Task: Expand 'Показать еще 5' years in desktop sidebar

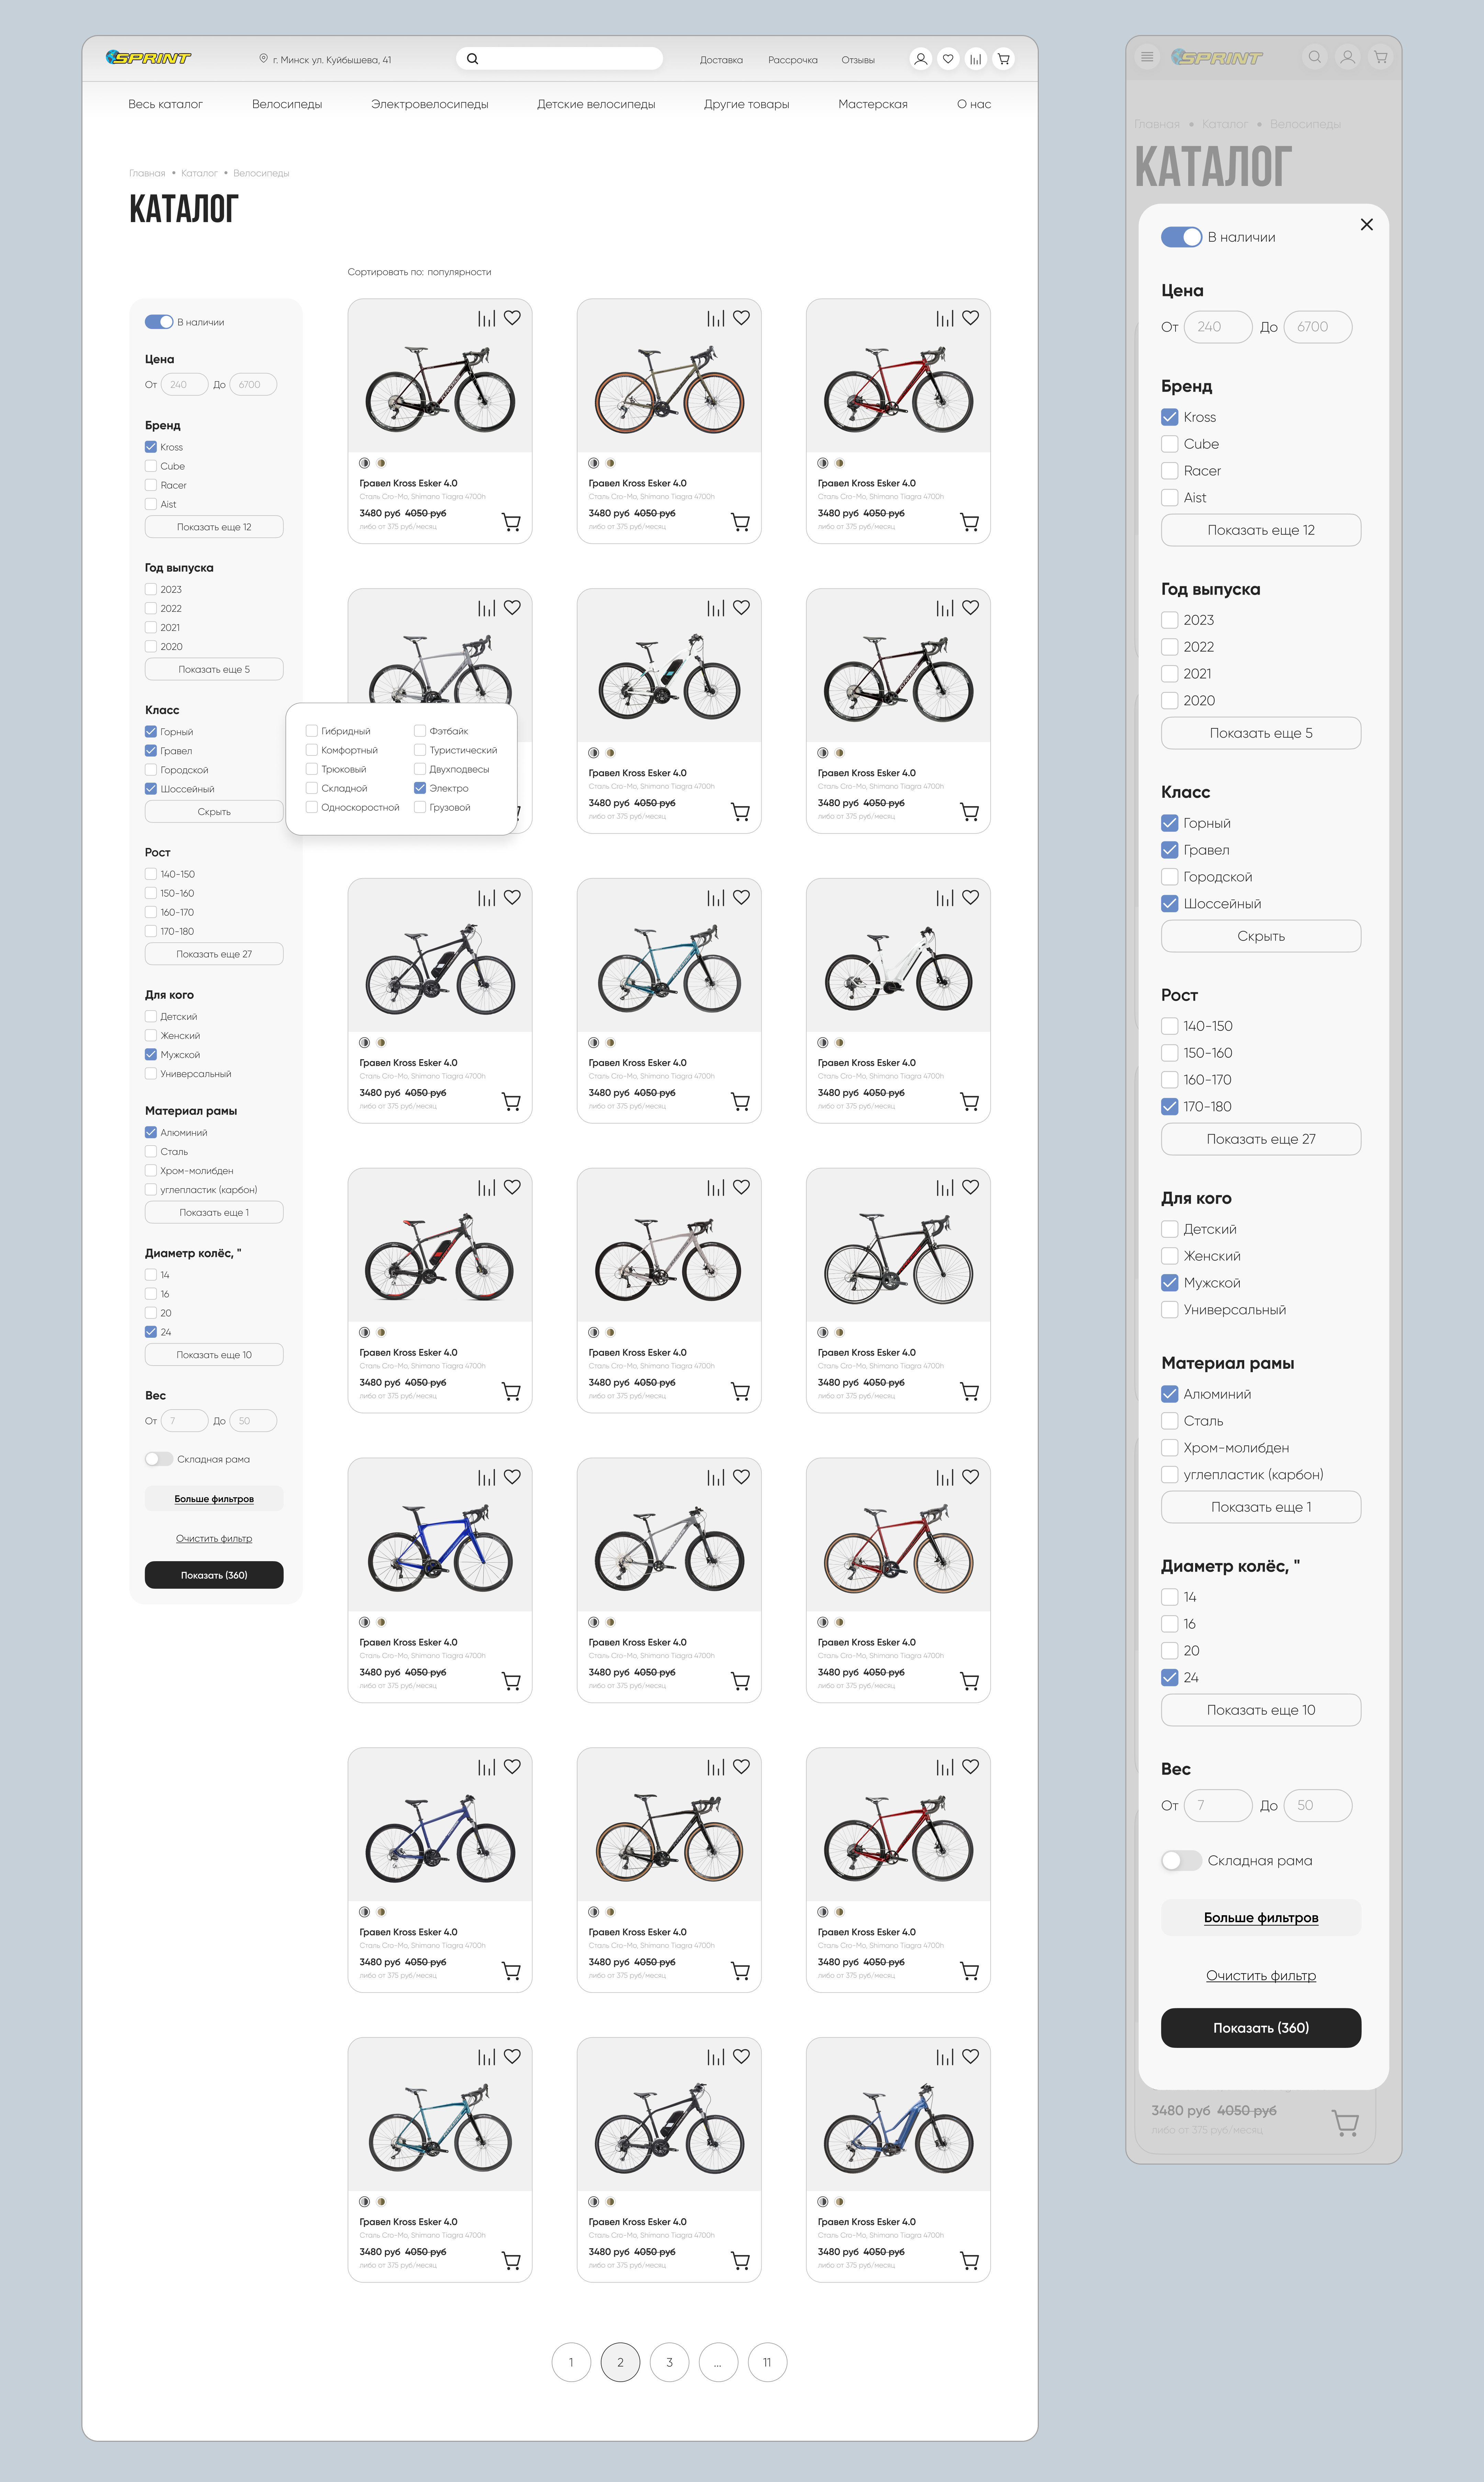Action: click(x=214, y=669)
